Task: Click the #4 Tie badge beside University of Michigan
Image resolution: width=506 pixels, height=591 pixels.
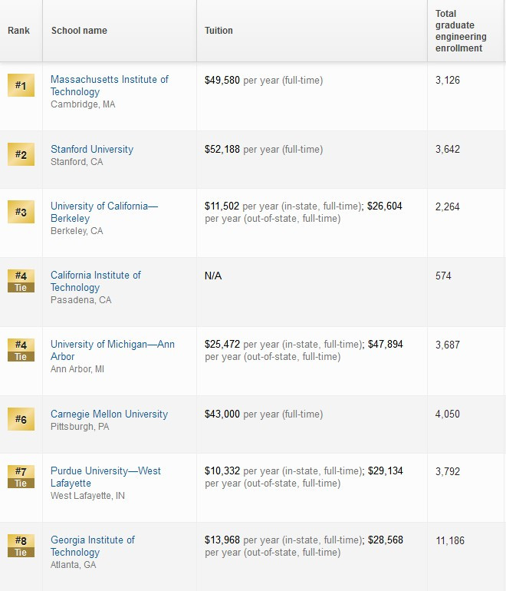Action: point(21,350)
